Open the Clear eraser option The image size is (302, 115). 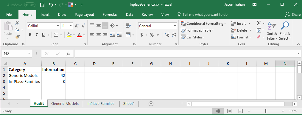(259, 37)
